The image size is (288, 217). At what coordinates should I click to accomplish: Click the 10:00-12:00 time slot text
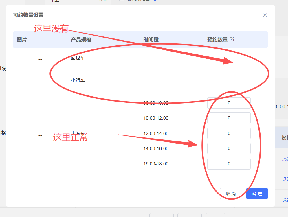(x=156, y=118)
